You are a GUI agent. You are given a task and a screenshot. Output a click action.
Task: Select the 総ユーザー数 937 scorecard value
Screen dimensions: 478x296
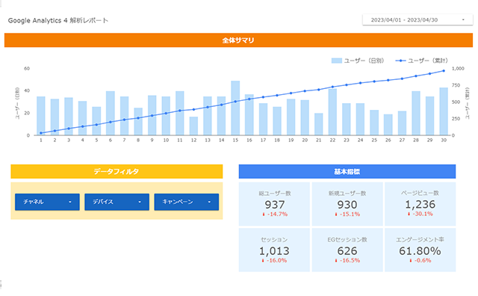point(275,205)
